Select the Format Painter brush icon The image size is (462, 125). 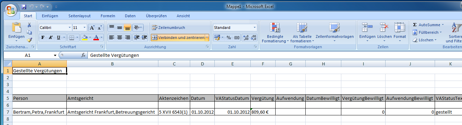29,40
